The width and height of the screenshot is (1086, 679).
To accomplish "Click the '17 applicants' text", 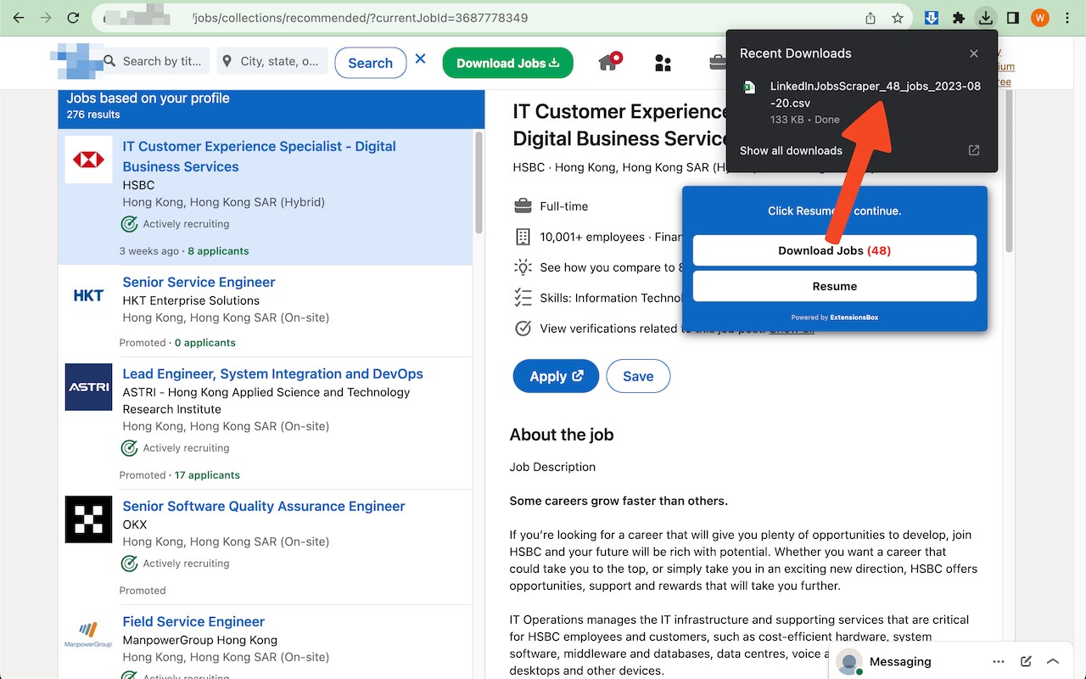I will click(207, 475).
